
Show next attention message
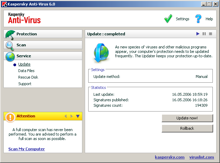(71, 116)
